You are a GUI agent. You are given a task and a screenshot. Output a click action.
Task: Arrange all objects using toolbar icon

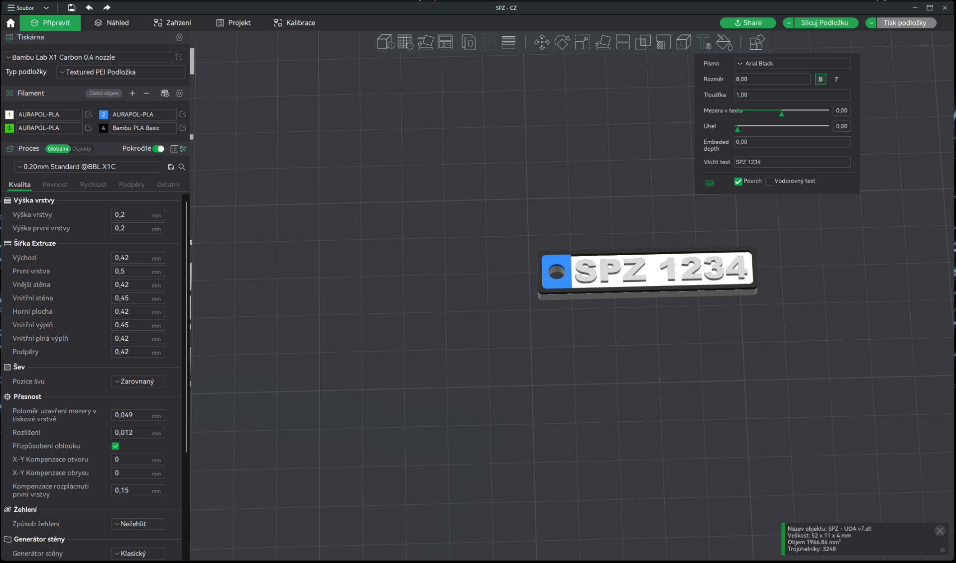tap(445, 42)
